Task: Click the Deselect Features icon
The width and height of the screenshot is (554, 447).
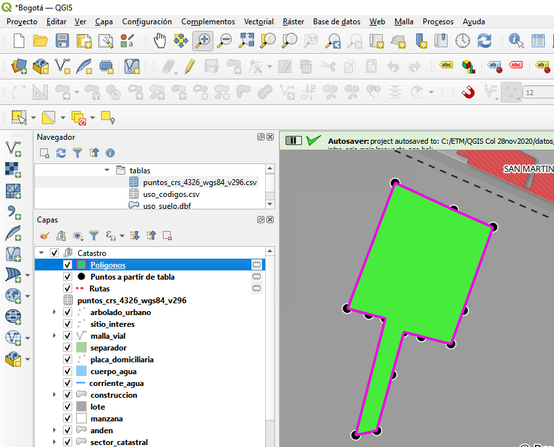Action: pos(78,117)
